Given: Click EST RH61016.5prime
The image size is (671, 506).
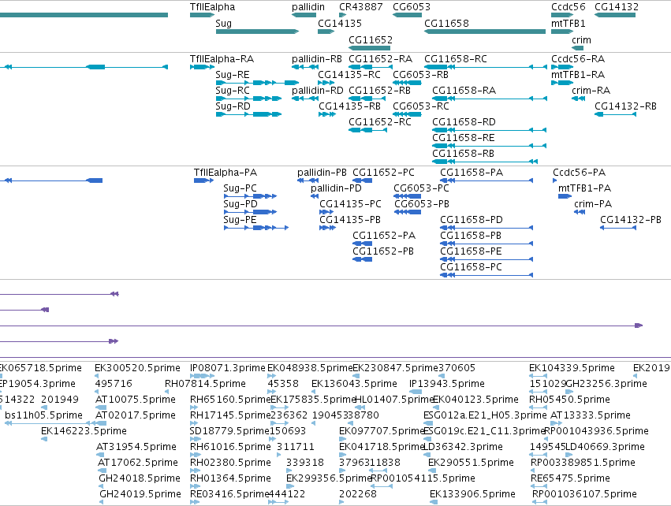Looking at the screenshot, I should coord(231,447).
